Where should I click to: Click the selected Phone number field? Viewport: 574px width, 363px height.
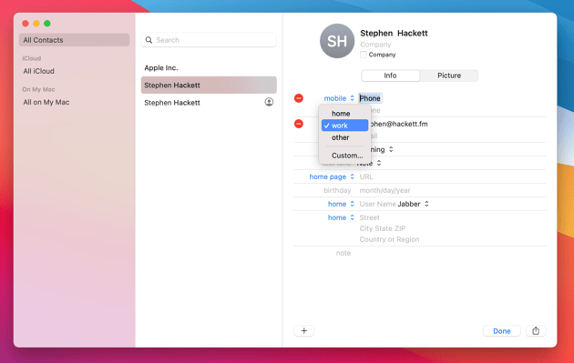[x=370, y=98]
